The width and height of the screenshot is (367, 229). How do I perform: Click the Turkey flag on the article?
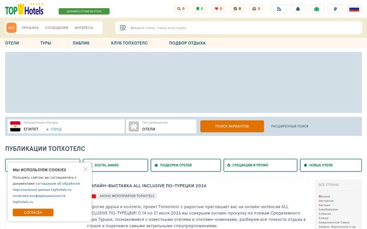[94, 196]
